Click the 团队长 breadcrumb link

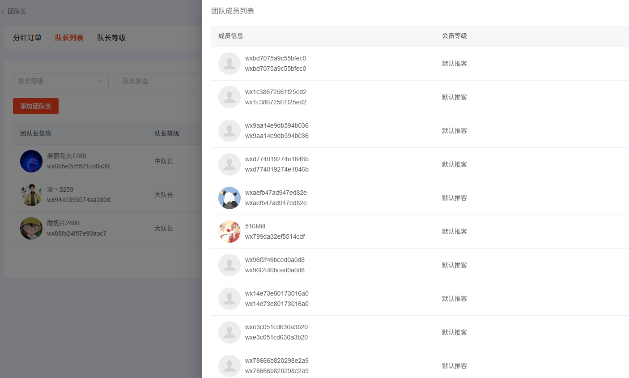[17, 11]
